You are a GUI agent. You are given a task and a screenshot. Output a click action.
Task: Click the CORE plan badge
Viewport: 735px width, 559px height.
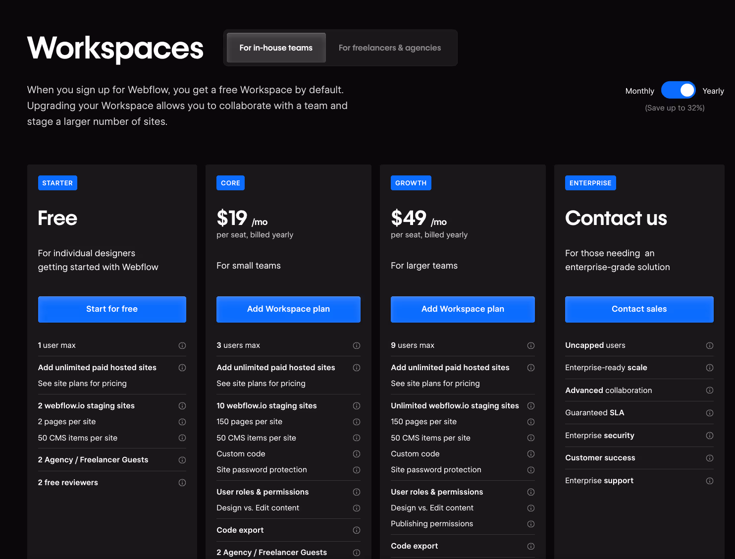[x=230, y=183]
